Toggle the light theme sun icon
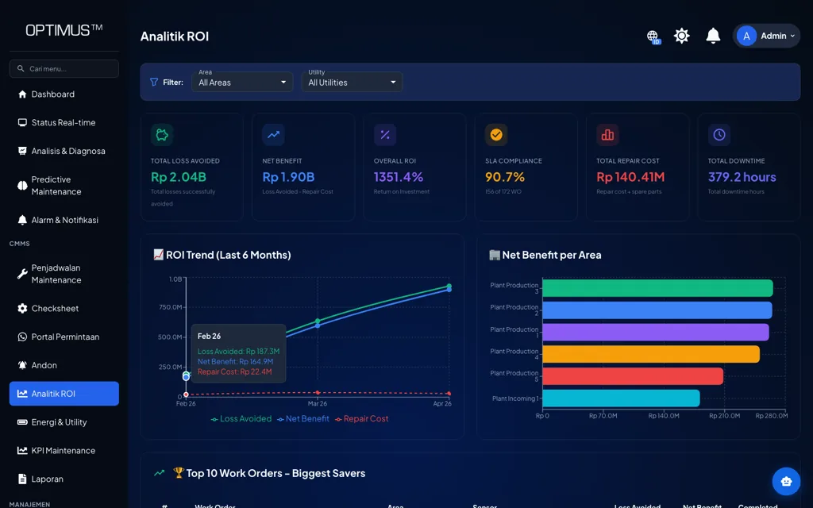The height and width of the screenshot is (508, 813). tap(681, 36)
